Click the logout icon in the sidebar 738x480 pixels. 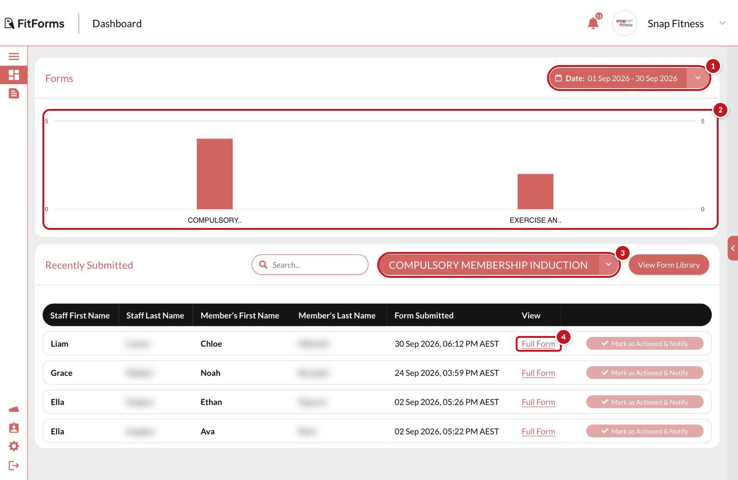tap(14, 465)
